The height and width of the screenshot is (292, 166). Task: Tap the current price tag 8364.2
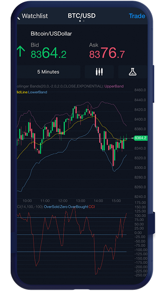pos(140,138)
